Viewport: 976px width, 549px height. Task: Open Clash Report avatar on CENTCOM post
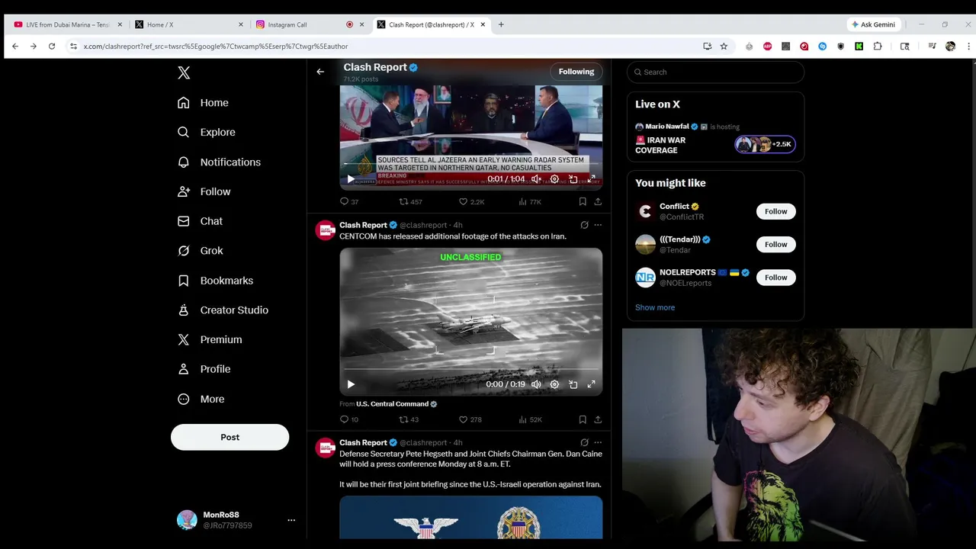point(326,231)
